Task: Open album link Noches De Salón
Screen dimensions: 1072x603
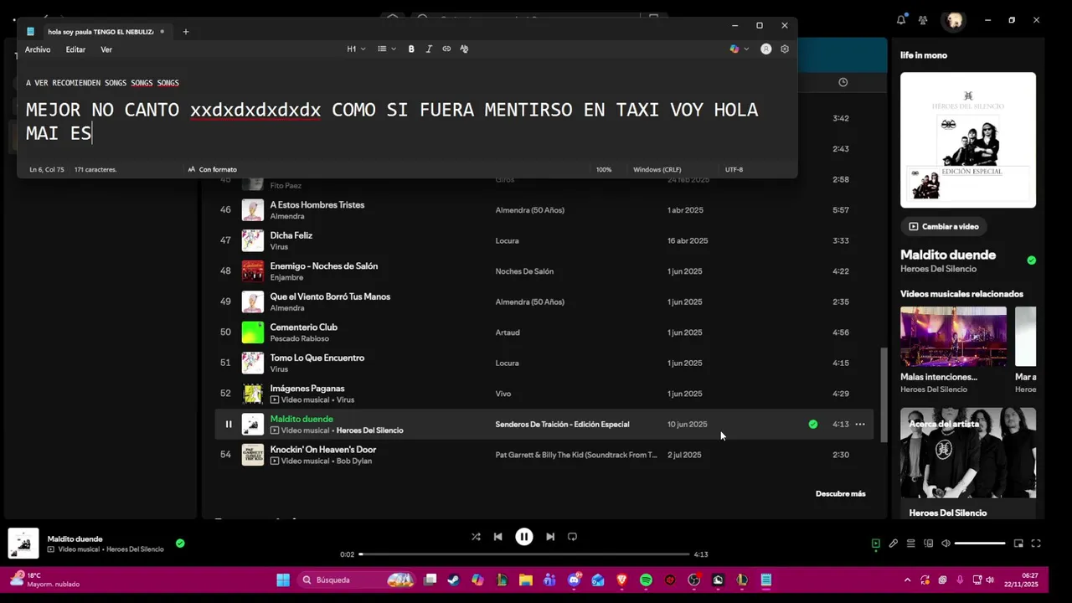Action: (524, 271)
